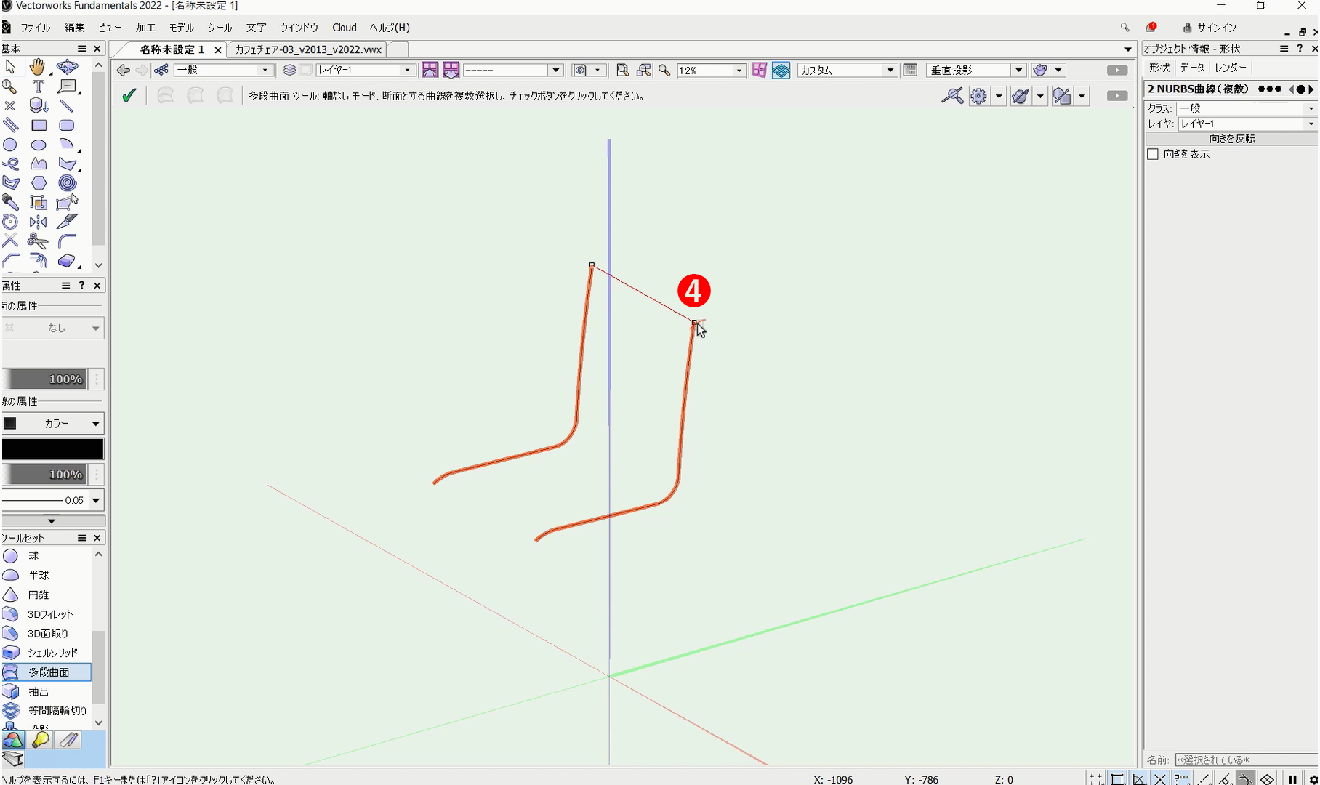Switch to the lighting tool set icon
Image resolution: width=1320 pixels, height=785 pixels.
click(x=41, y=740)
